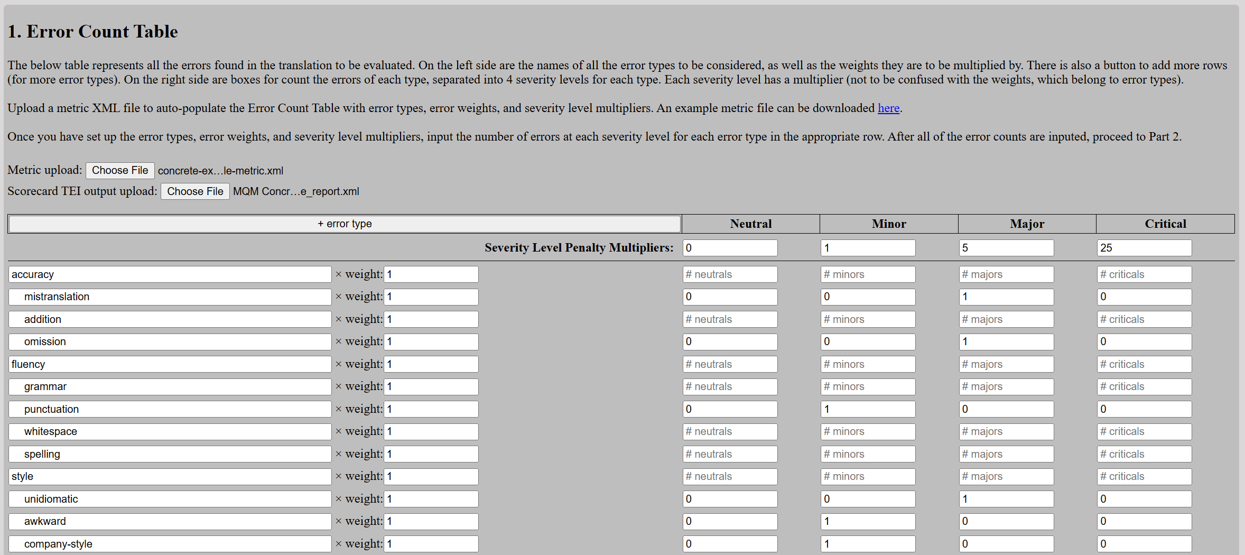
Task: Edit punctuation minors count field
Action: 868,409
